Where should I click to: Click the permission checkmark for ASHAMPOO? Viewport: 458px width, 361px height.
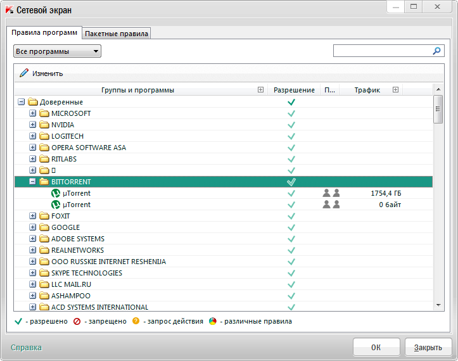[291, 296]
